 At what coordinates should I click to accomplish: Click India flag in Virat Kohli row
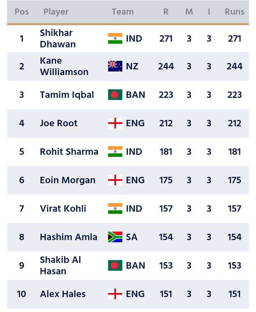pos(115,208)
